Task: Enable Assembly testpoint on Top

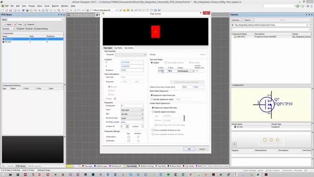Action: click(129, 141)
